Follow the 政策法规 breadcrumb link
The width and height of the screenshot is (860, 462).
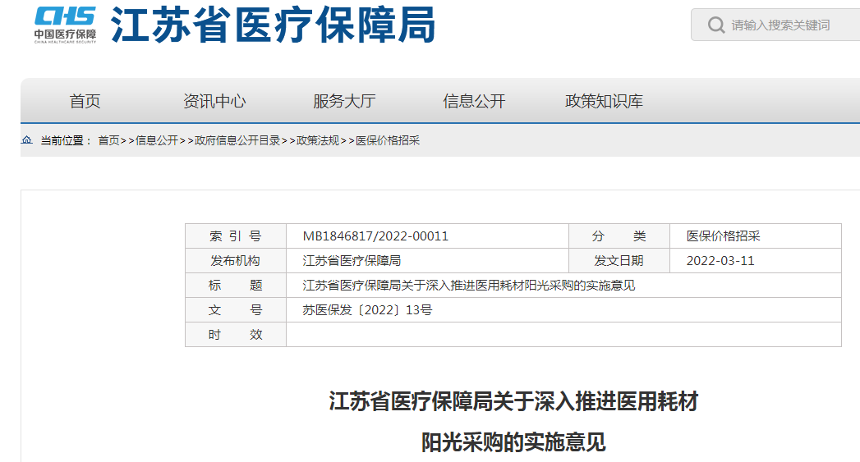click(318, 140)
